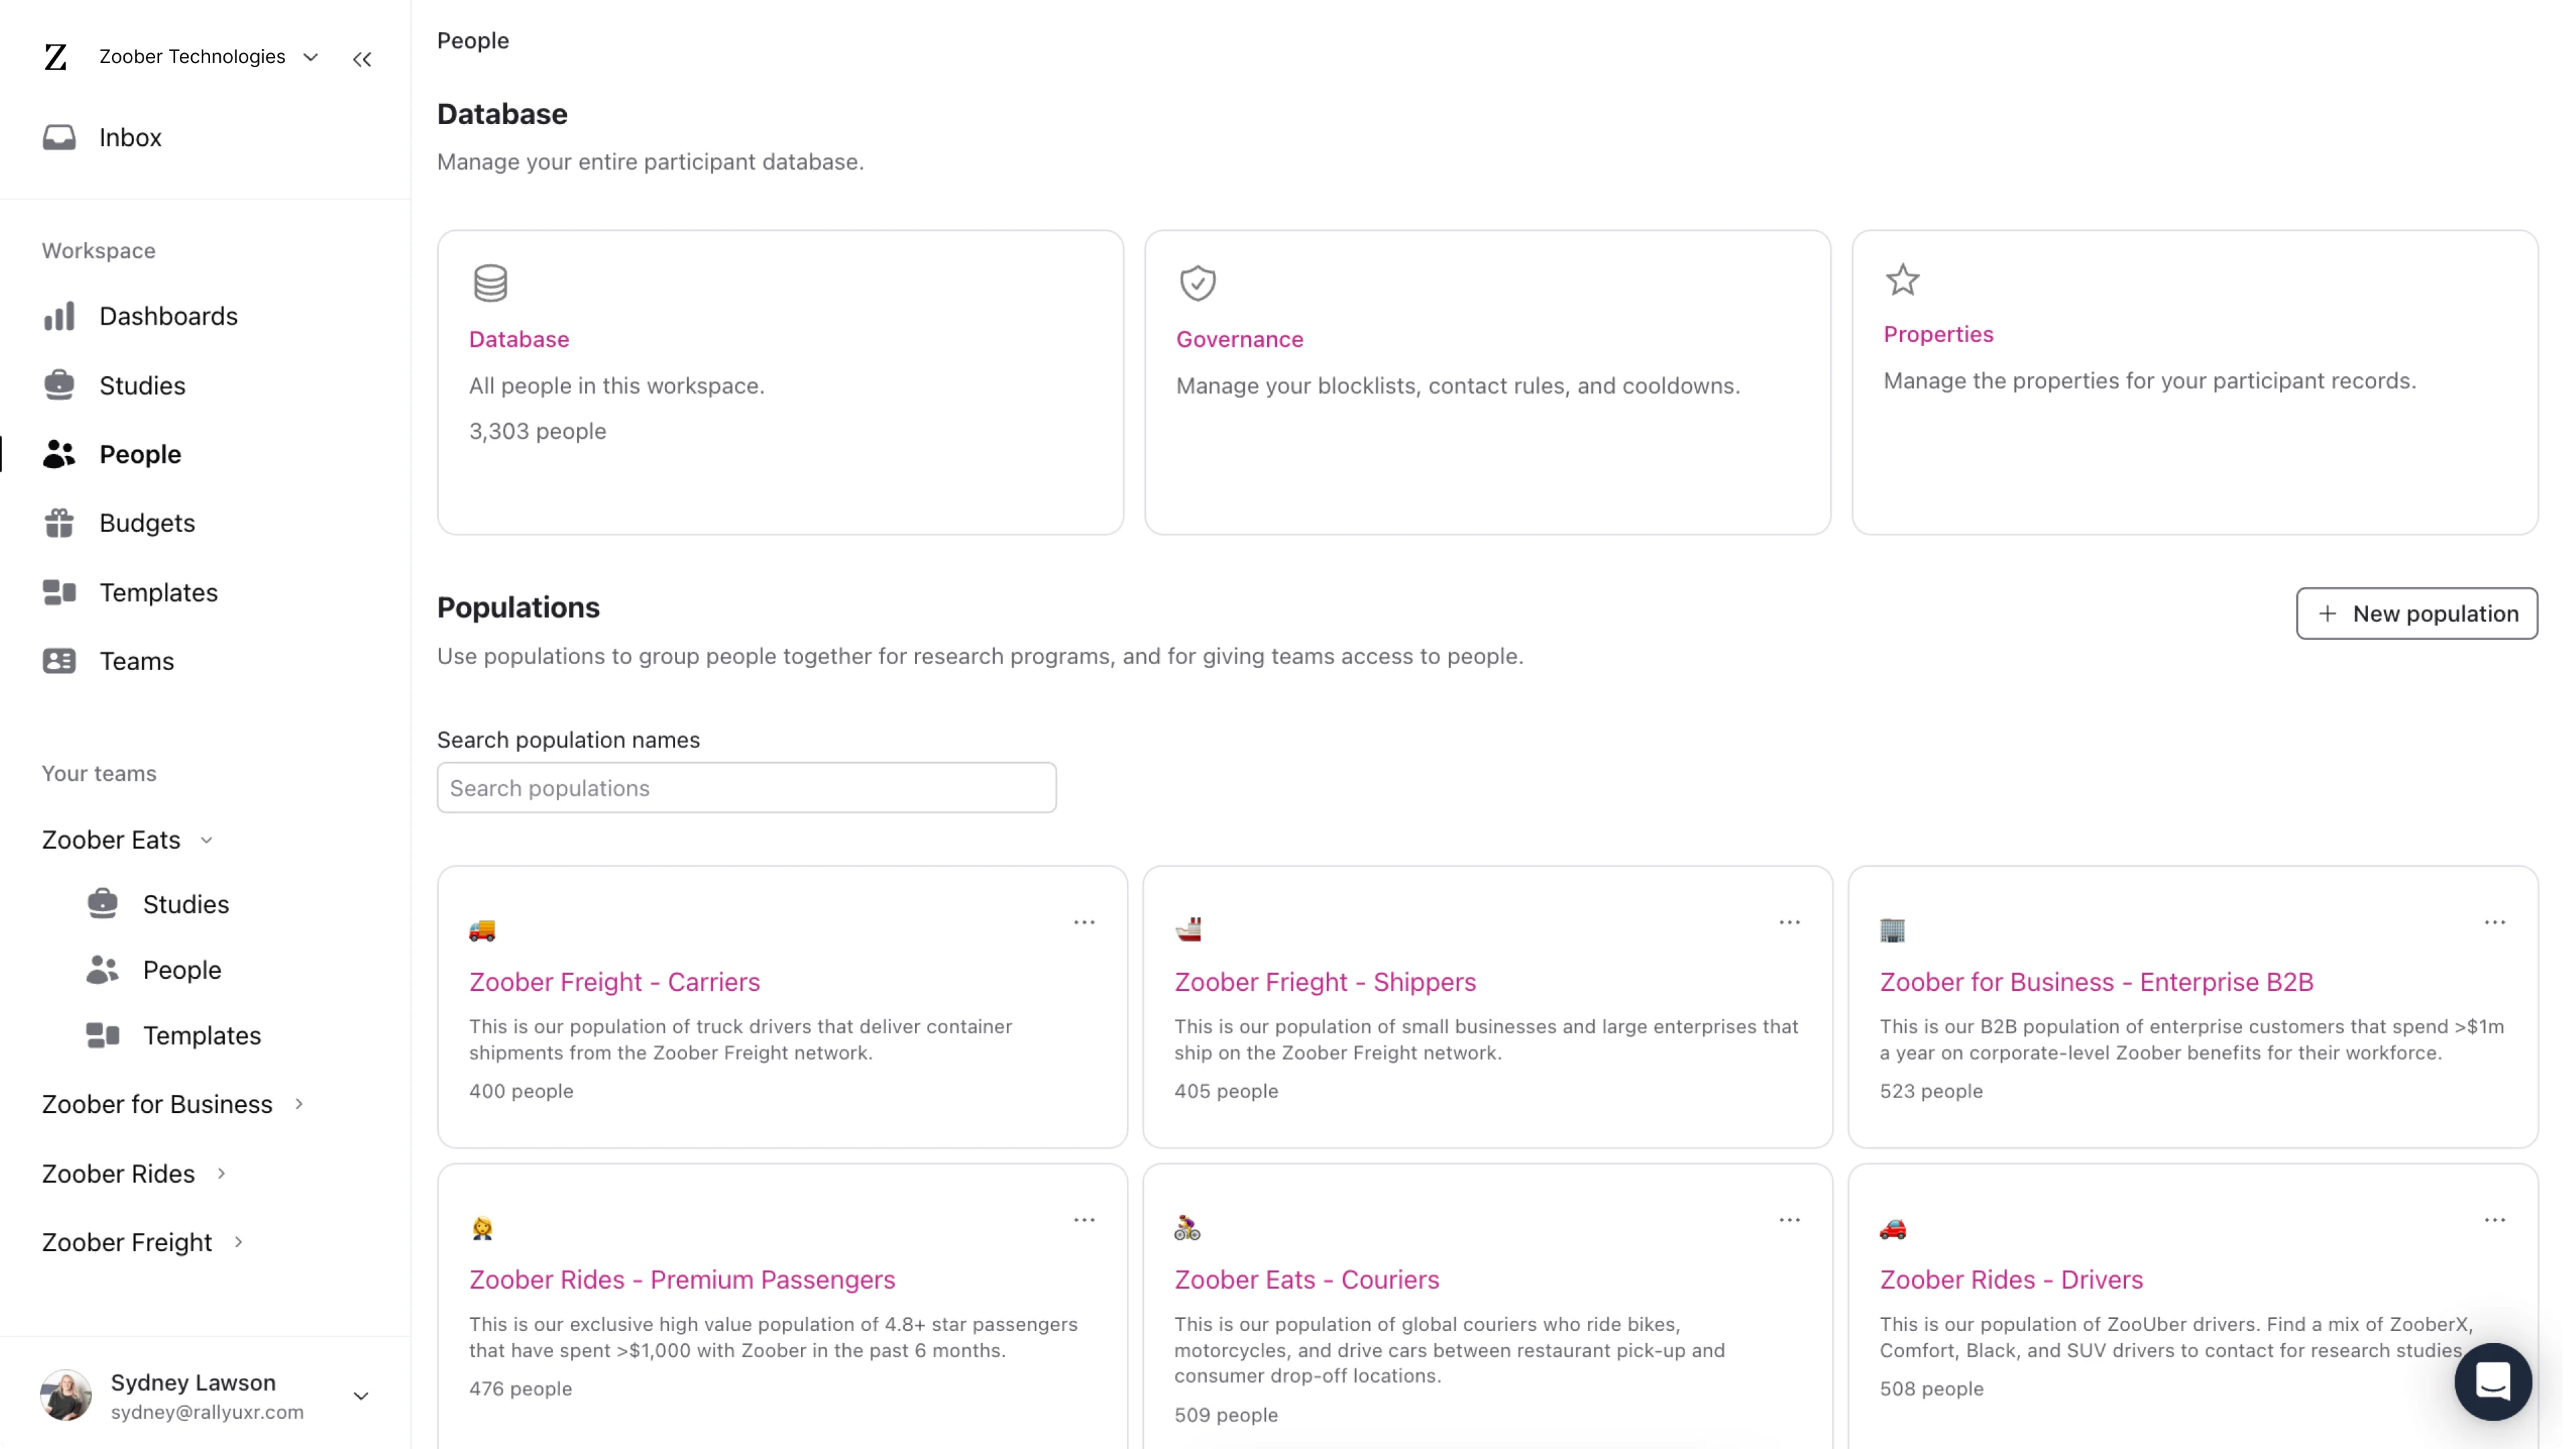This screenshot has width=2576, height=1449.
Task: Open Sydney Lawson account menu
Action: pos(361,1396)
